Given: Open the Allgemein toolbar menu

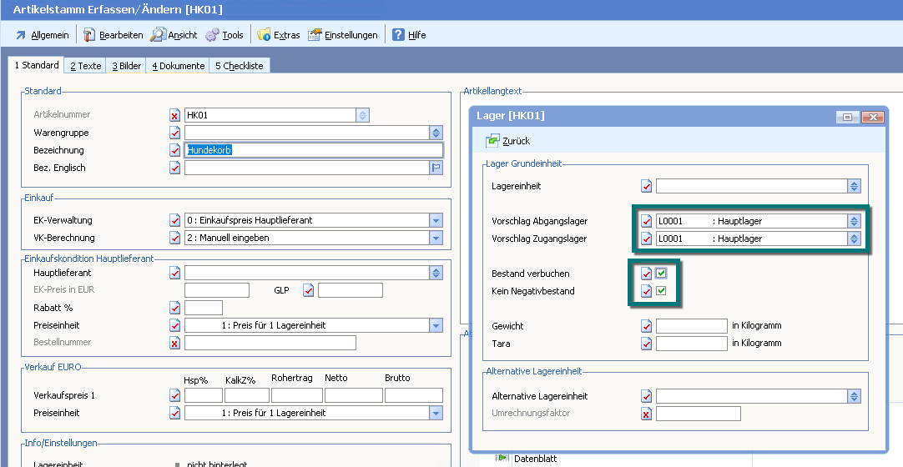Looking at the screenshot, I should [42, 35].
